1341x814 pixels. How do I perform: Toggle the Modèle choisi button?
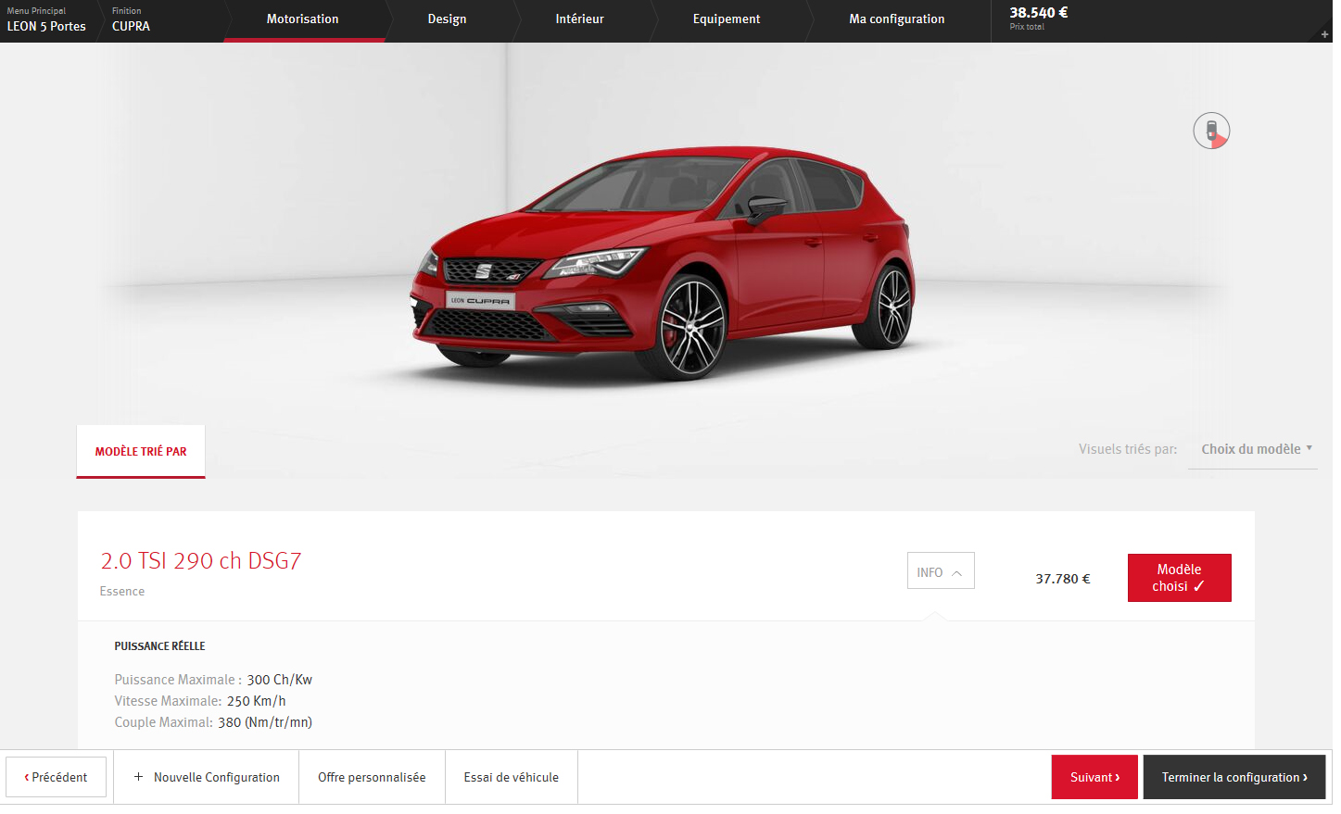pyautogui.click(x=1179, y=578)
